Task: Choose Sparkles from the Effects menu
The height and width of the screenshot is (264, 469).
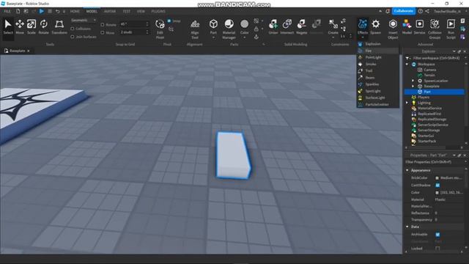Action: click(x=378, y=84)
